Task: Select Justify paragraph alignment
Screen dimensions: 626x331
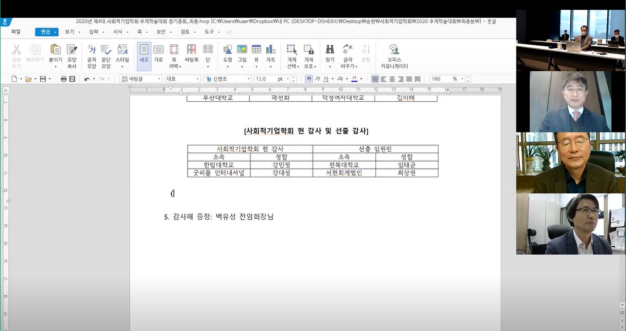Action: [375, 79]
